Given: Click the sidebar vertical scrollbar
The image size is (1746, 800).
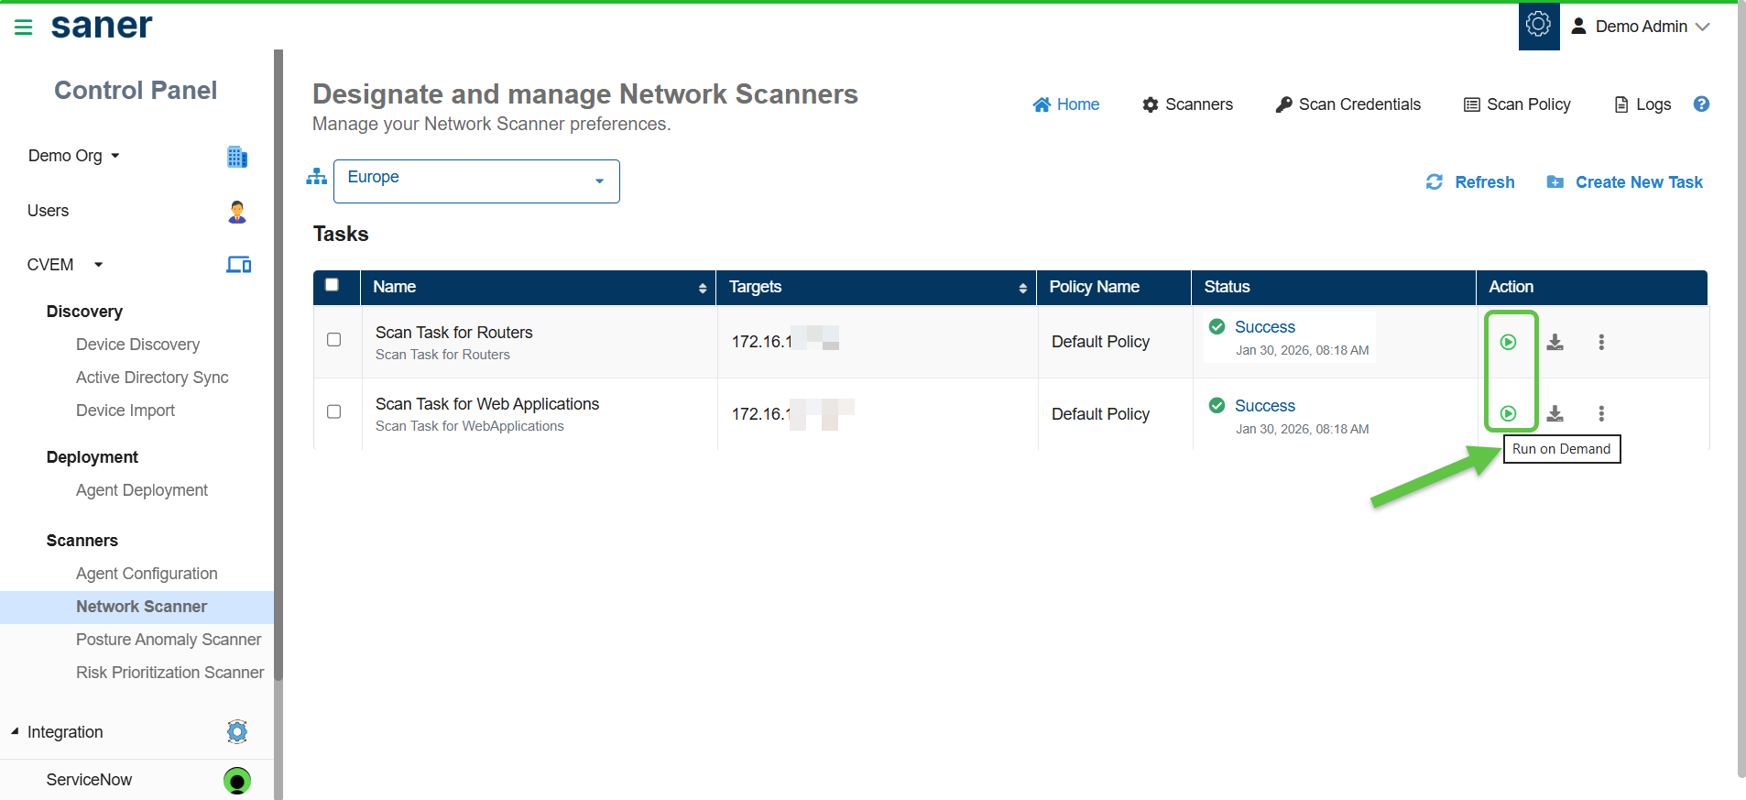Looking at the screenshot, I should click(278, 367).
